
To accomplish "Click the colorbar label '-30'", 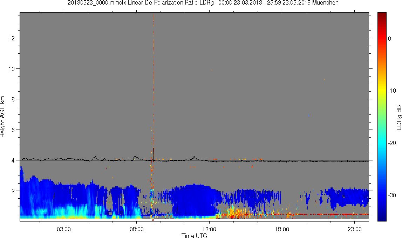I will pos(392,196).
